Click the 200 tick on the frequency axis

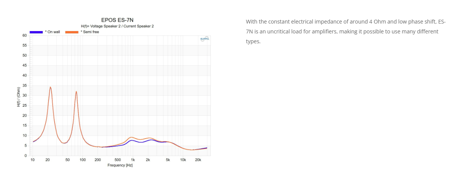coord(98,160)
